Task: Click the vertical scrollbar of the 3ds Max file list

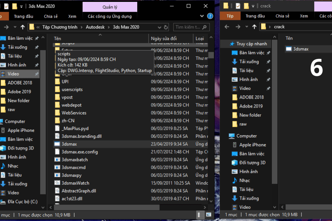Action: 211,110
